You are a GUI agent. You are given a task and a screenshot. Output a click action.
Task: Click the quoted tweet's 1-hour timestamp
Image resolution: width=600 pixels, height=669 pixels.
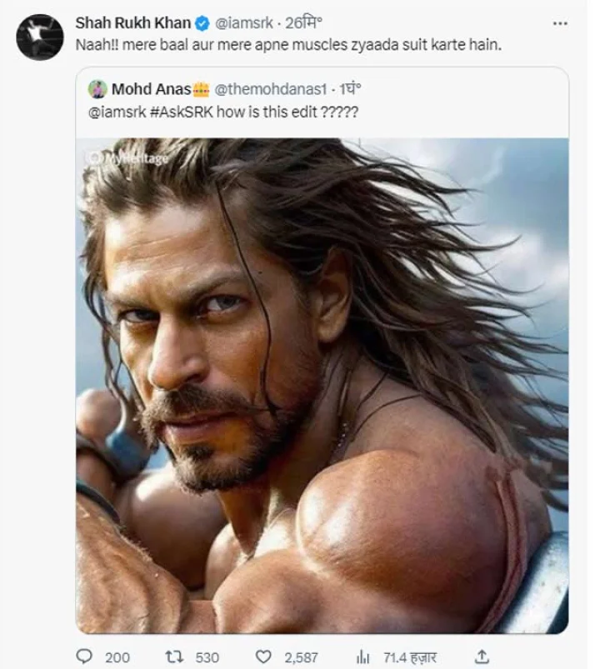pos(347,89)
